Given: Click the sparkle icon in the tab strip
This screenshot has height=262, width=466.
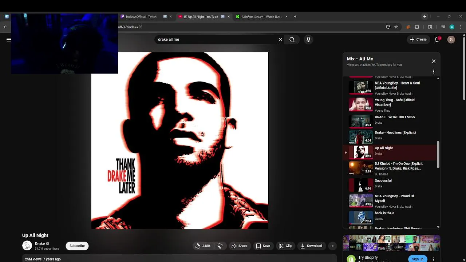Looking at the screenshot, I should 424,16.
